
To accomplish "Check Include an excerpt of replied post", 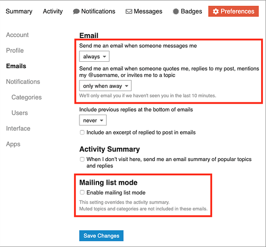I will 82,132.
